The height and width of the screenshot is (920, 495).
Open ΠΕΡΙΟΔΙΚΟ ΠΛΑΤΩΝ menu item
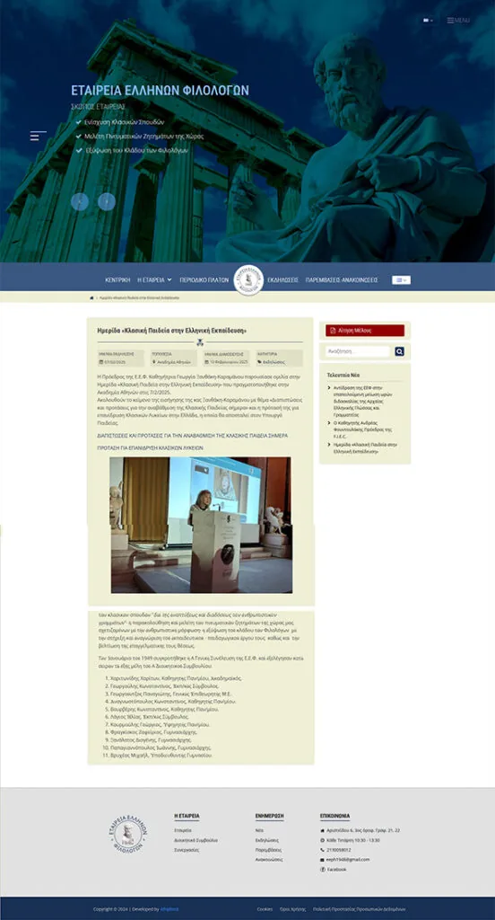click(x=204, y=280)
